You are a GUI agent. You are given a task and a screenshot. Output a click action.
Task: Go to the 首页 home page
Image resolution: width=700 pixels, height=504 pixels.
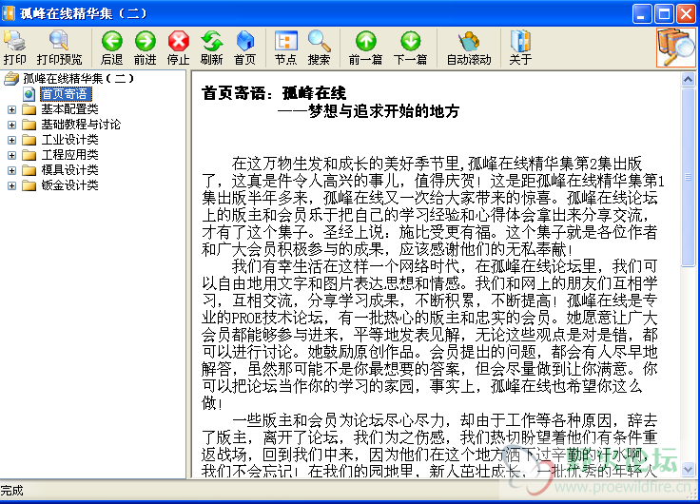pos(244,48)
